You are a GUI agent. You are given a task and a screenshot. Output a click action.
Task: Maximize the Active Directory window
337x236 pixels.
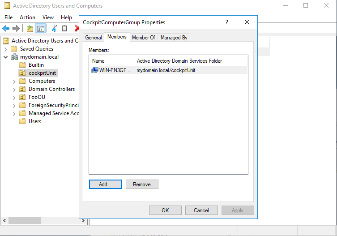(306, 5)
